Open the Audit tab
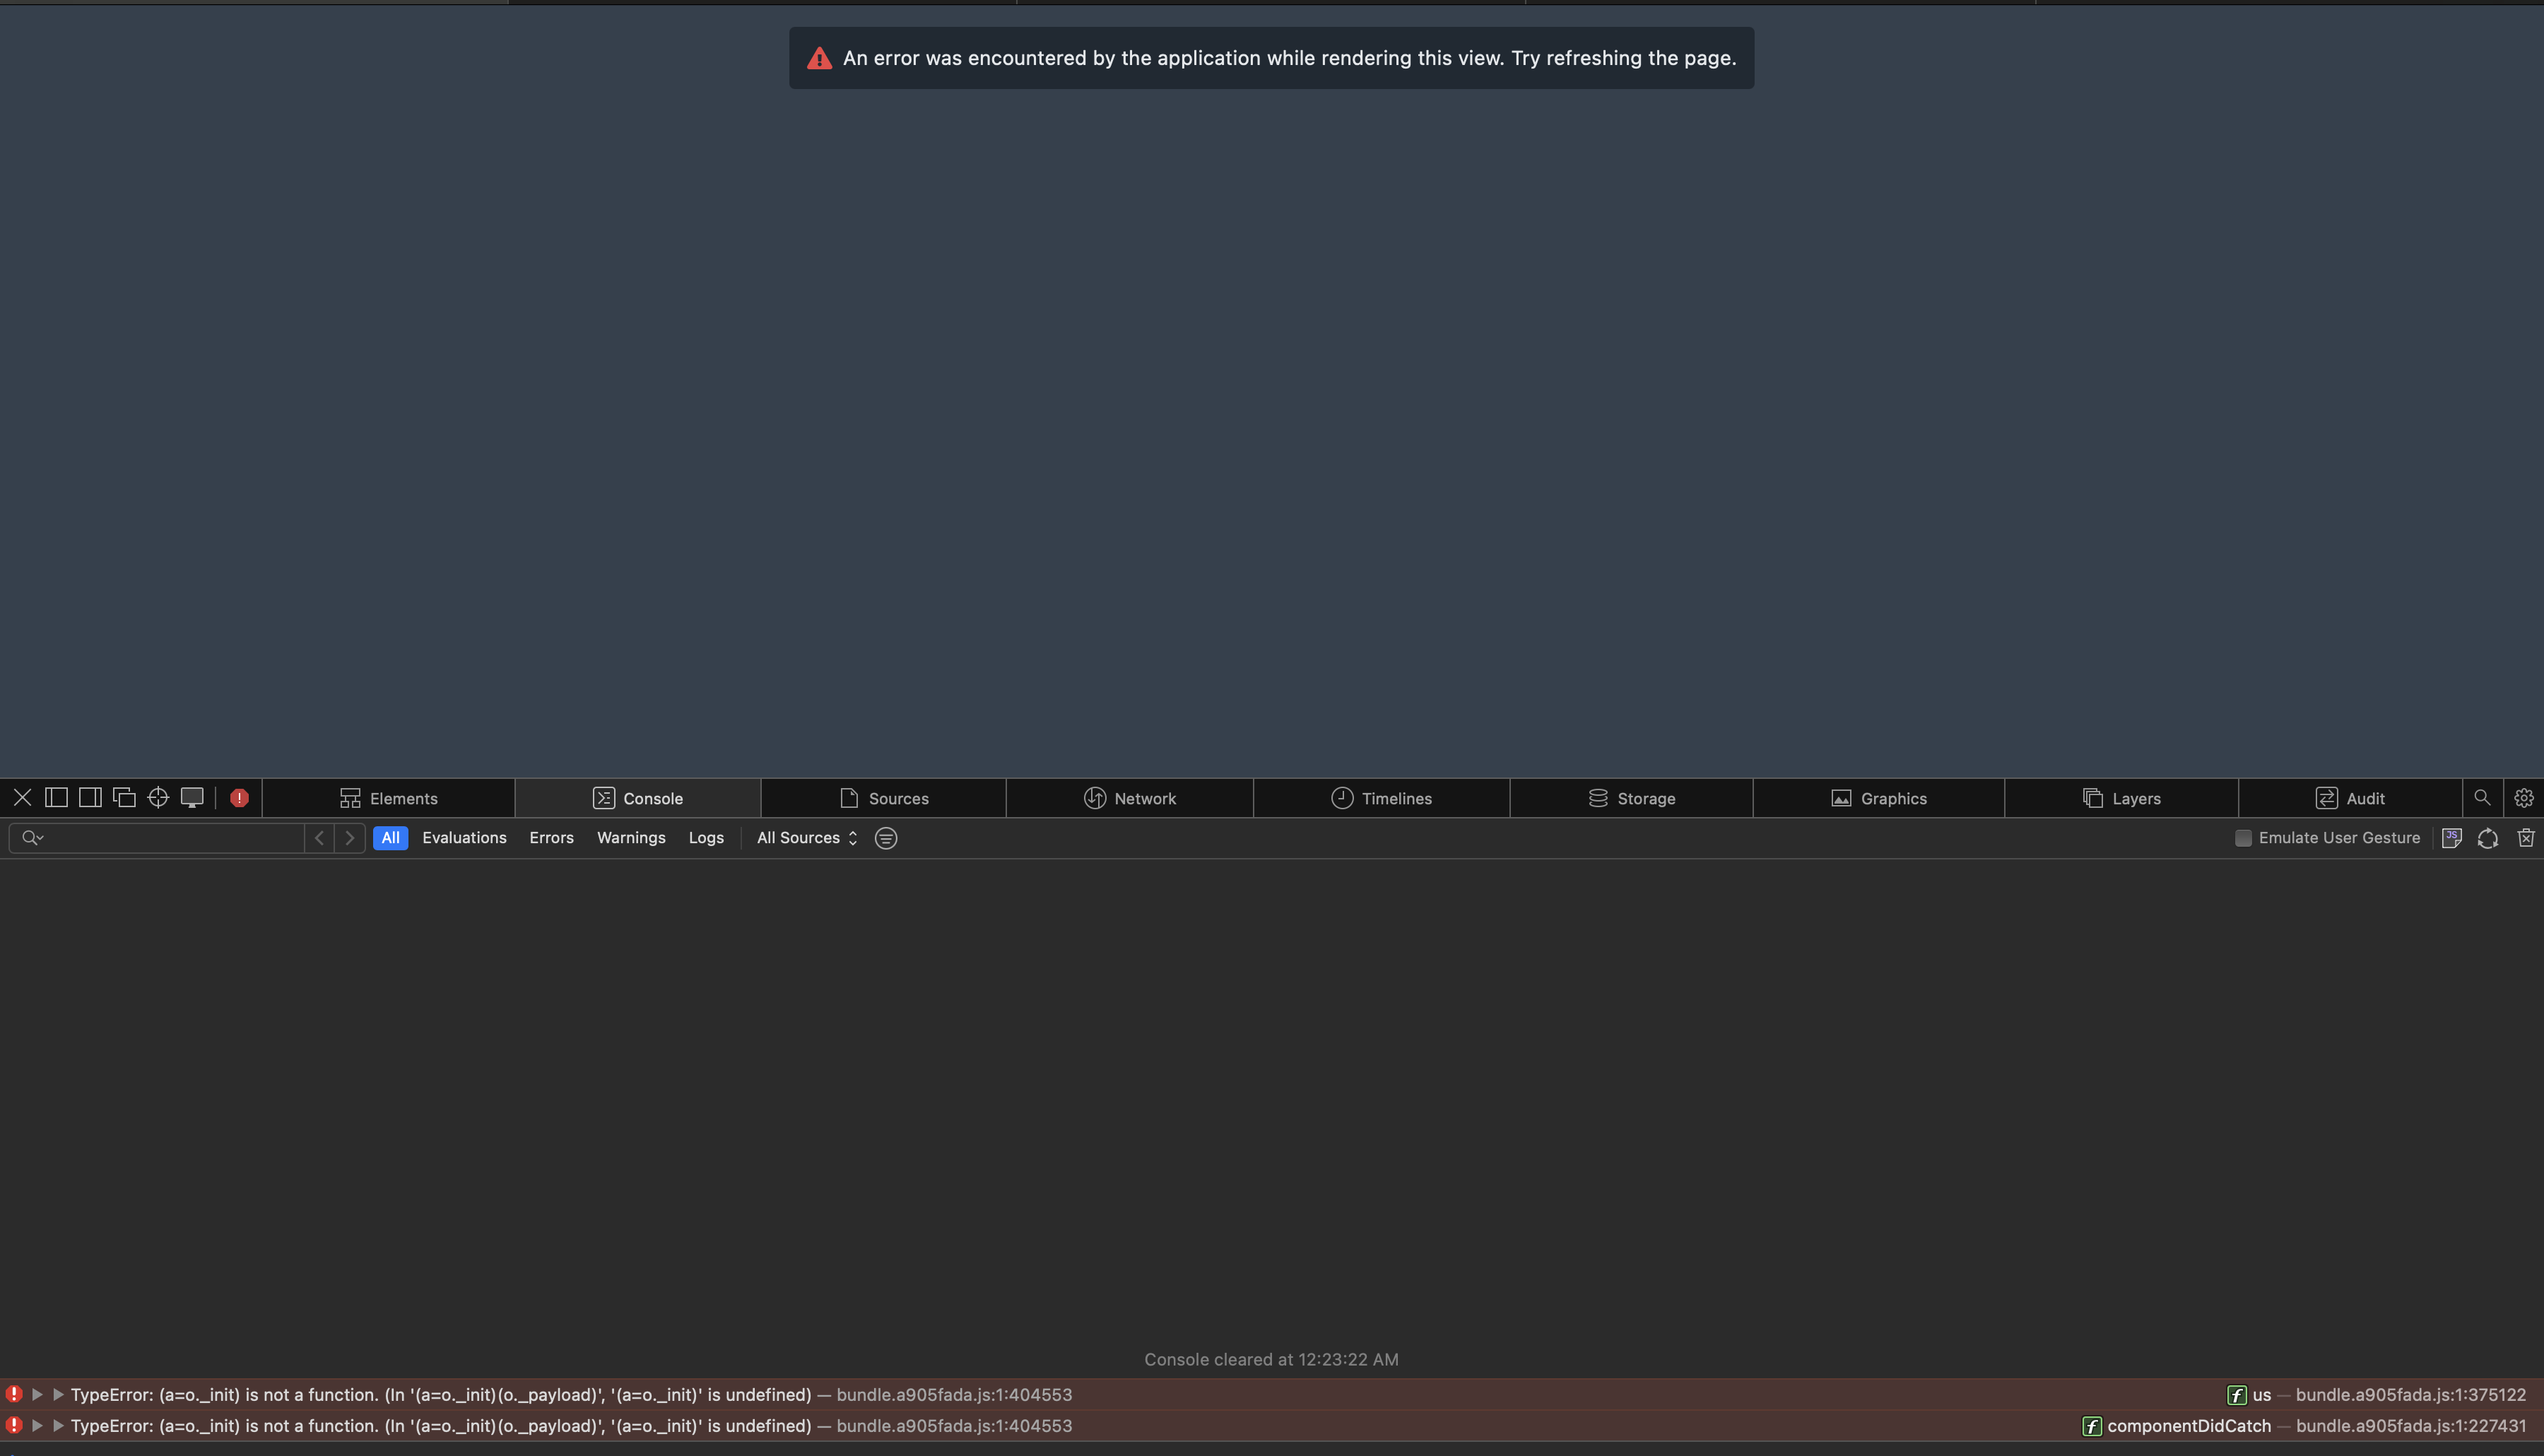This screenshot has width=2544, height=1456. (x=2350, y=798)
